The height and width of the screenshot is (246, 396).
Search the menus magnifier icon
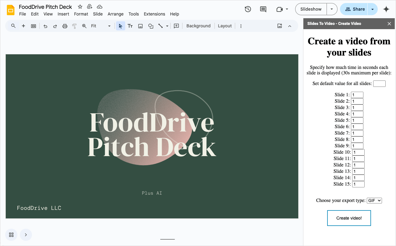[x=13, y=26]
